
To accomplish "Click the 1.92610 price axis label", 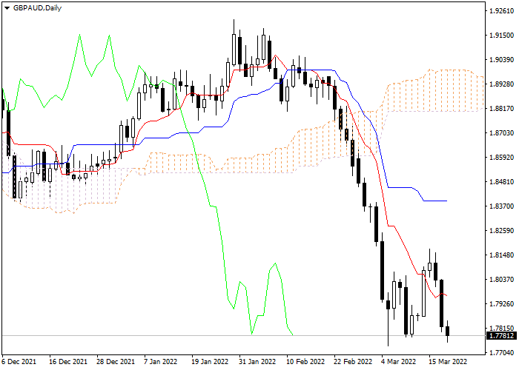I will (502, 11).
